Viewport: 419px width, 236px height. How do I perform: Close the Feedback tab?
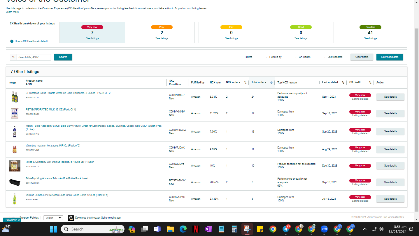pyautogui.click(x=19, y=220)
